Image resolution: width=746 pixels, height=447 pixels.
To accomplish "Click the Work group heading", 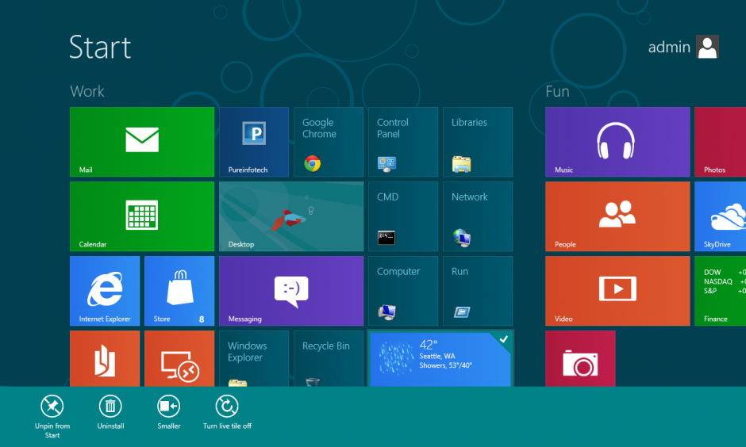I will [87, 90].
